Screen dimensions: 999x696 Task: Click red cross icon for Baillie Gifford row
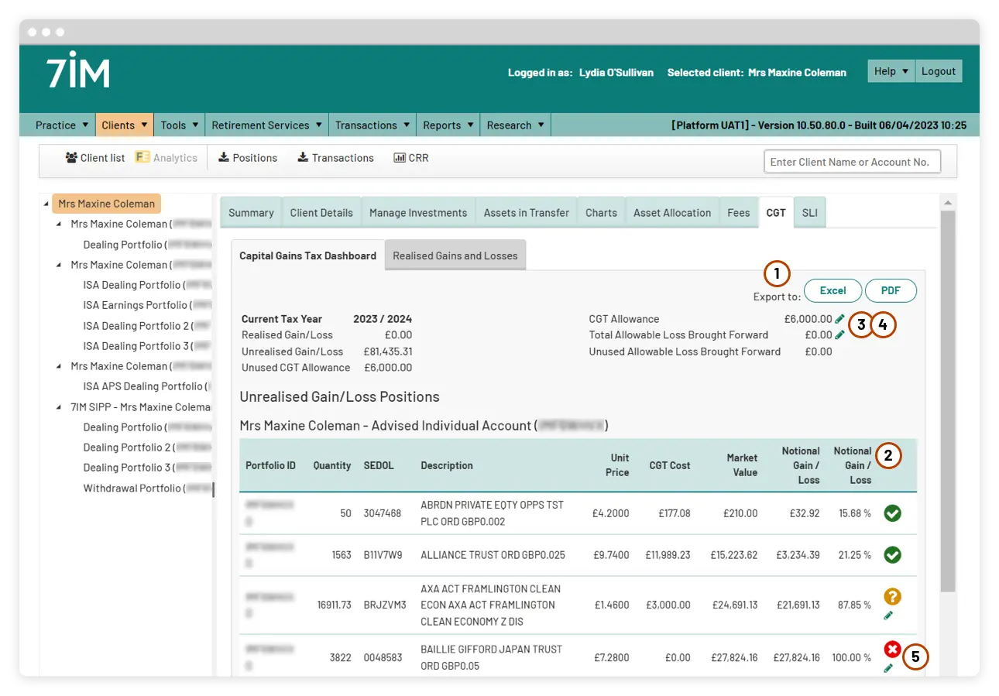(892, 650)
